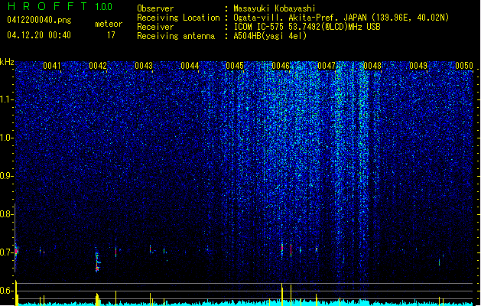This screenshot has height=306, width=481.
Task: Click time marker 0042
Action: 98,66
